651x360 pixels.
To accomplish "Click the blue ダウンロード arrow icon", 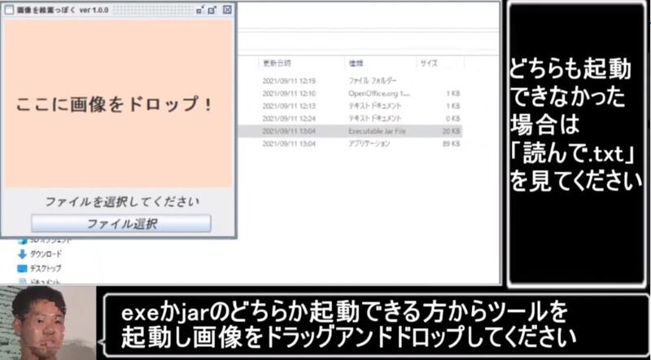I will [x=23, y=254].
